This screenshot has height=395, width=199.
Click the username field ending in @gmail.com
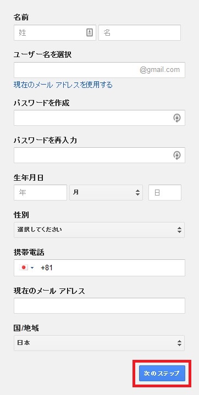99,70
